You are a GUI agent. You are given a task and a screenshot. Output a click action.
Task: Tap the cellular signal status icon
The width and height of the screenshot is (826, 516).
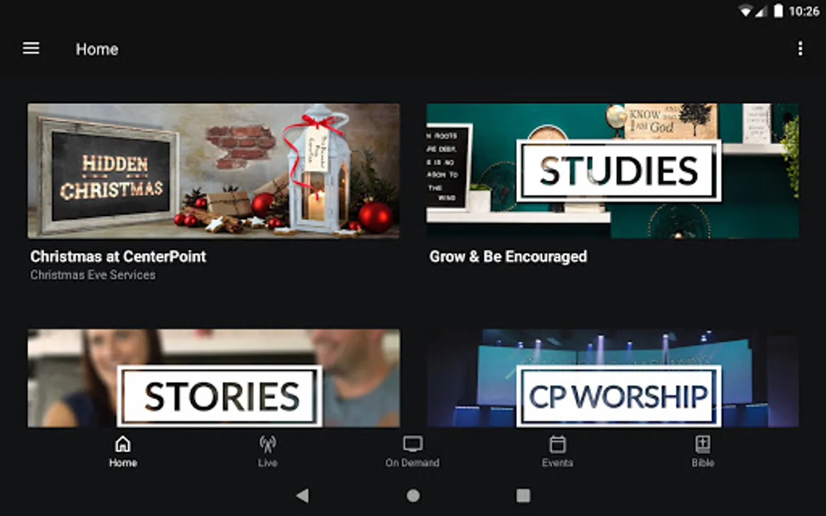coord(761,11)
